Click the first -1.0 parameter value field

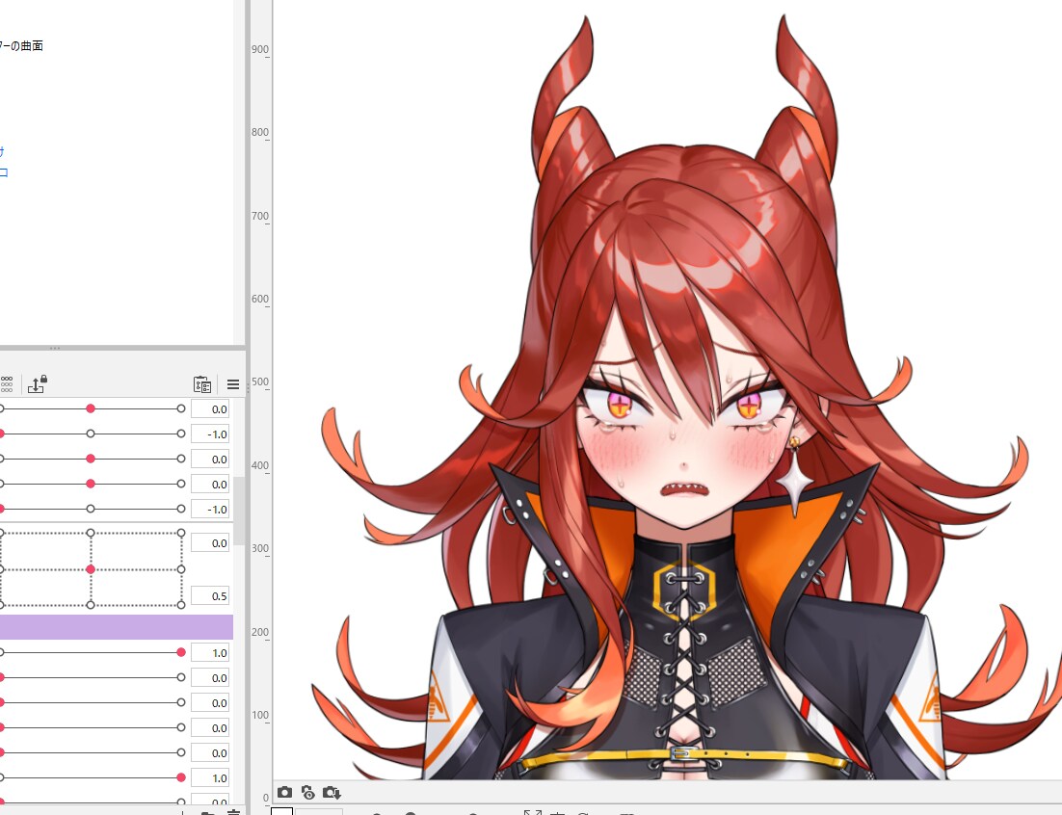[x=211, y=434]
